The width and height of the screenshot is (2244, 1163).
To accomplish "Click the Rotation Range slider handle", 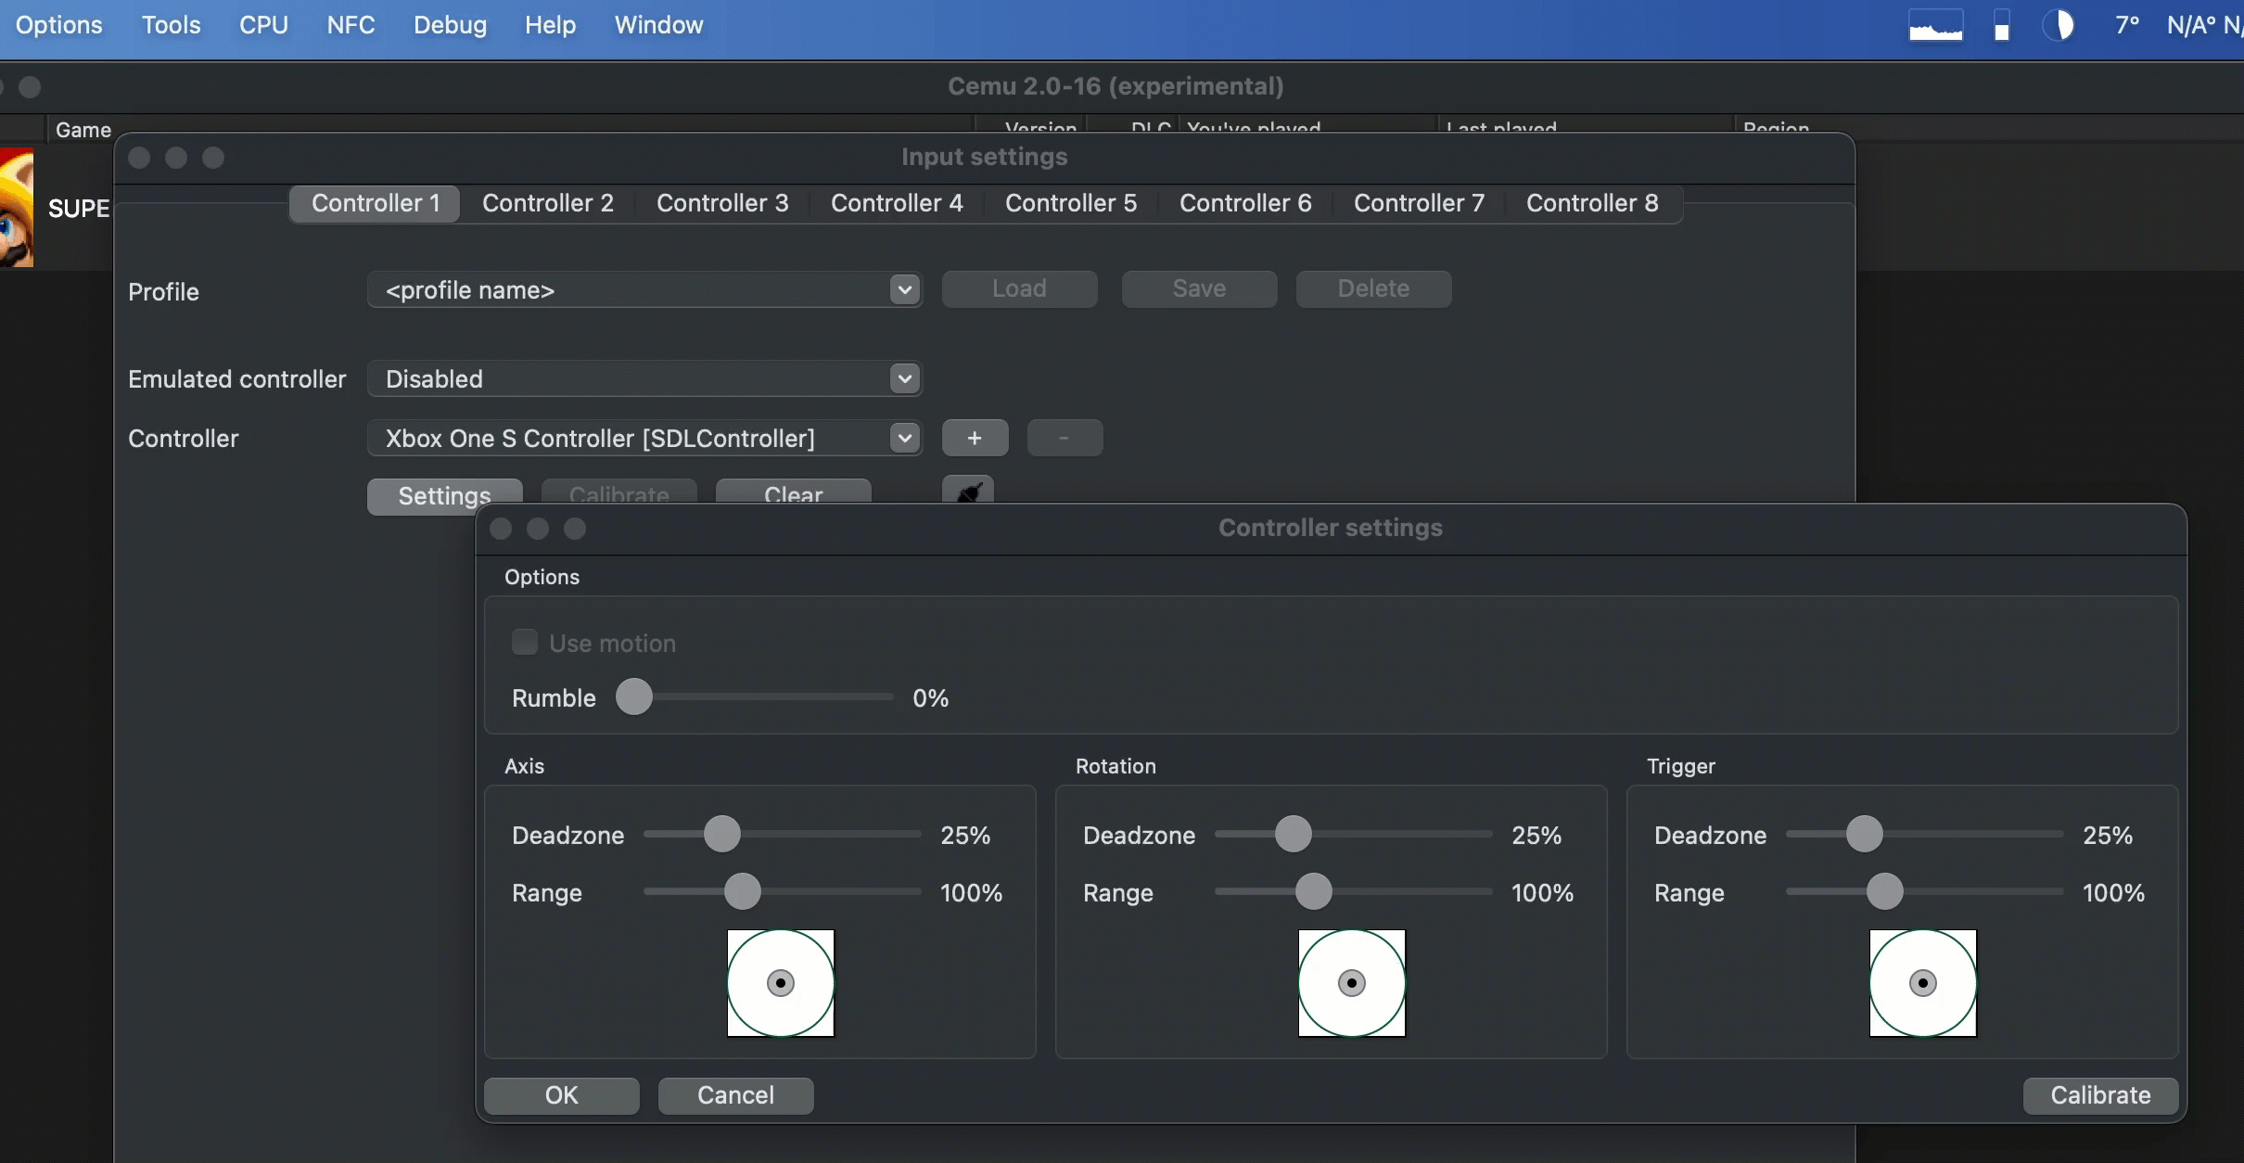I will click(1314, 891).
